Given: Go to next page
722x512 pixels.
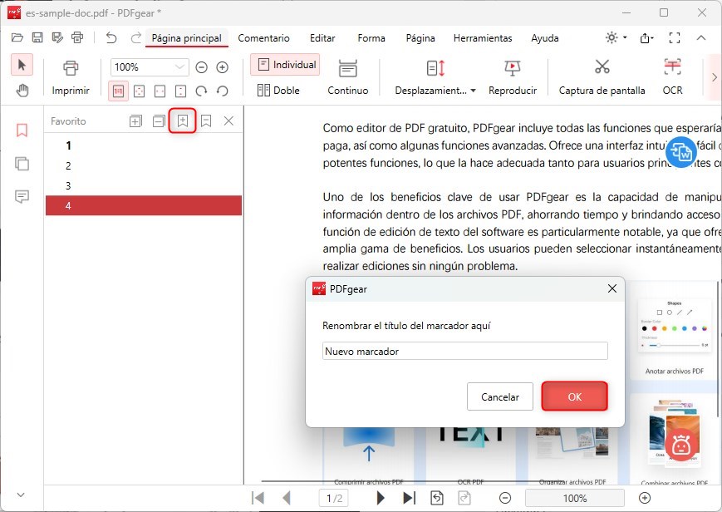Looking at the screenshot, I should (381, 498).
